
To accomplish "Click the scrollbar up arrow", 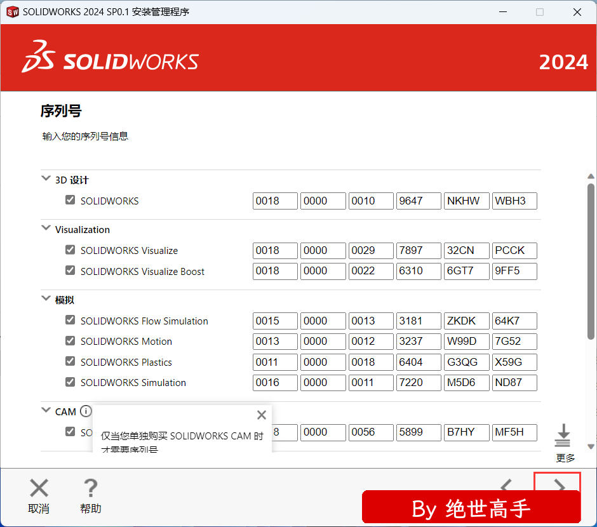I will [591, 176].
